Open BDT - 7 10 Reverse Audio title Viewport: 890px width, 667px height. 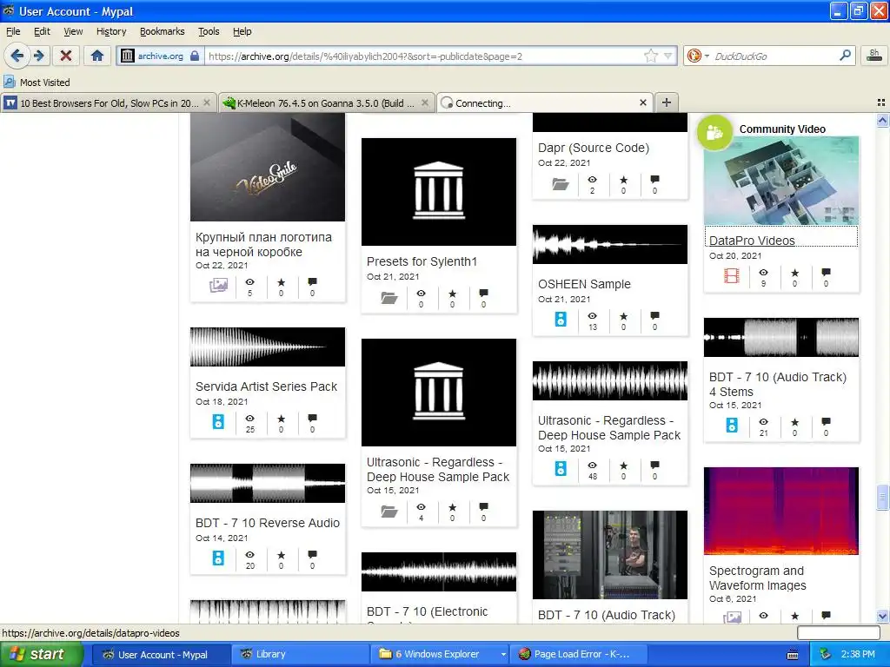tap(268, 523)
